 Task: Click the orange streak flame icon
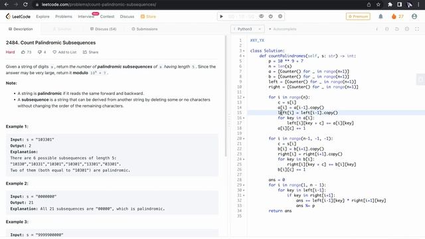[x=394, y=17]
